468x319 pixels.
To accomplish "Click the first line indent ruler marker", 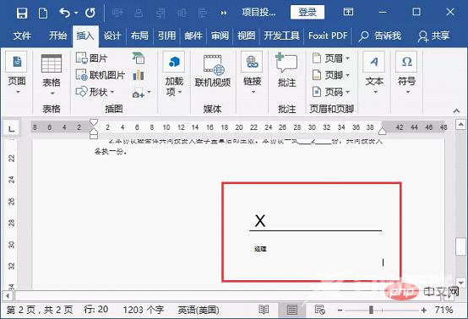I will tap(94, 122).
